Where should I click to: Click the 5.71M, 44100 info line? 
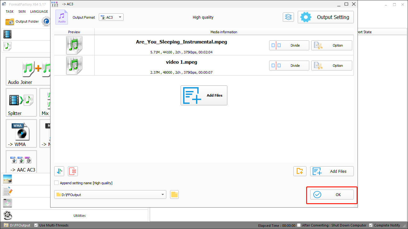[181, 52]
